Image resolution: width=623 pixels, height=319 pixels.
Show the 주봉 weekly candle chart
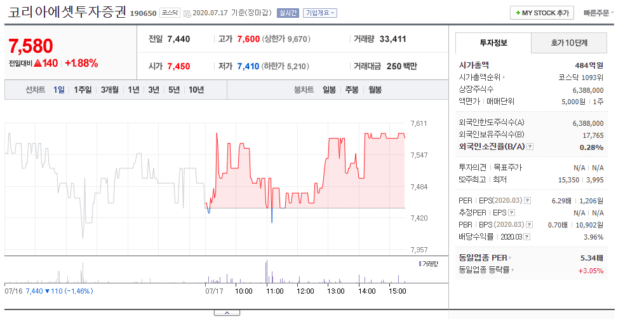coord(352,90)
